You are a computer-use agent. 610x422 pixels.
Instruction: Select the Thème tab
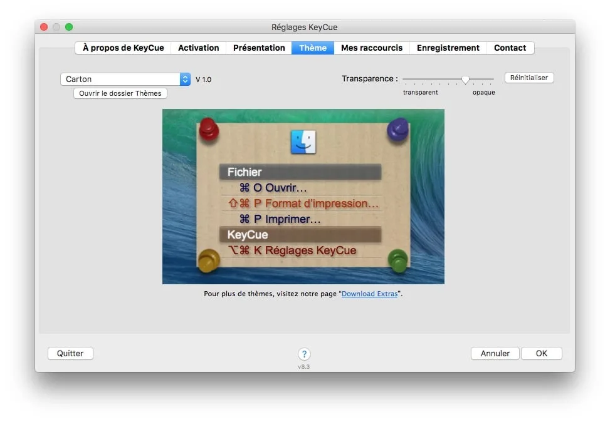point(313,48)
